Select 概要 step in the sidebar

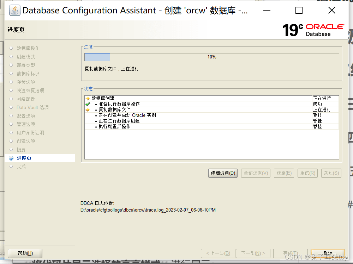tap(21, 150)
